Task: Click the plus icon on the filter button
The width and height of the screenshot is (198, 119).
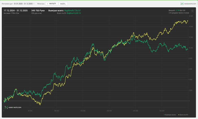Action: click(x=48, y=4)
